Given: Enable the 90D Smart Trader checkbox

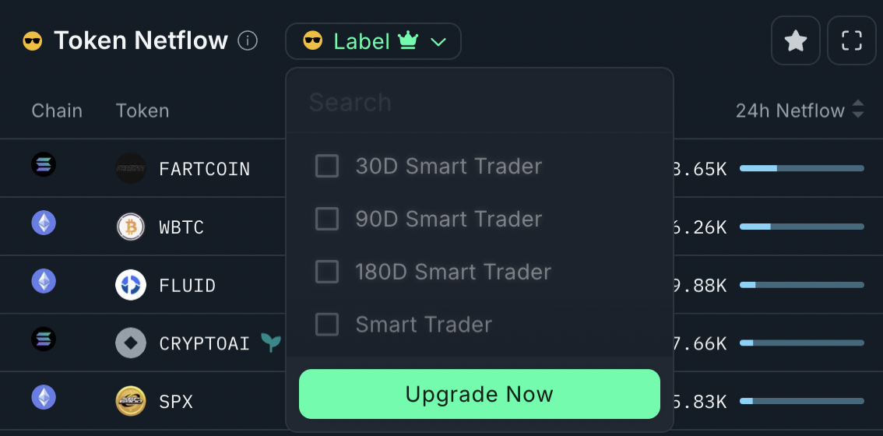Looking at the screenshot, I should [326, 219].
